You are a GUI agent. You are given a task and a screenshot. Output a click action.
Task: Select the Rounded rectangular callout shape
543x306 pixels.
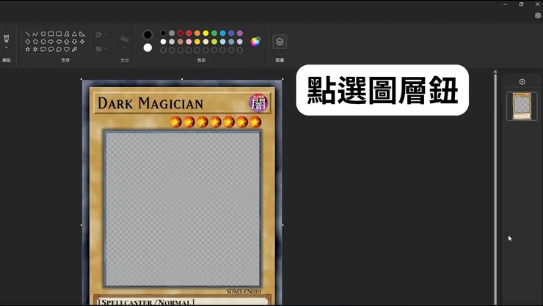coord(43,49)
